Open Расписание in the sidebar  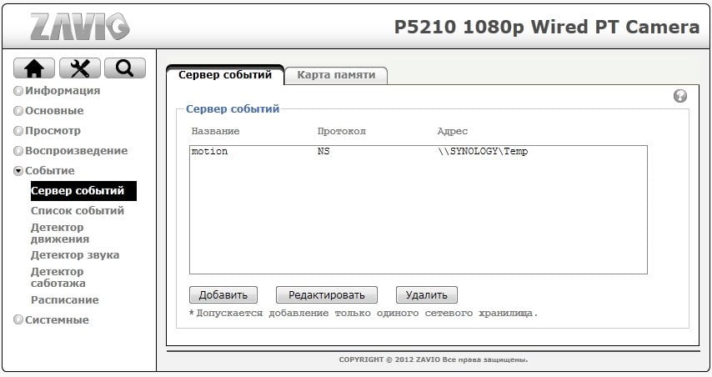click(x=64, y=299)
